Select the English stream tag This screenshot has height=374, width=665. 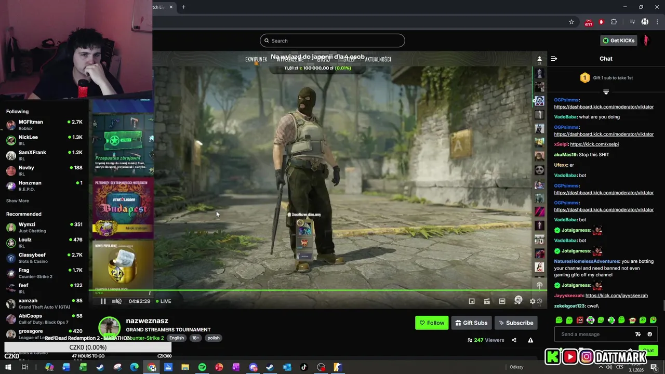[177, 338]
